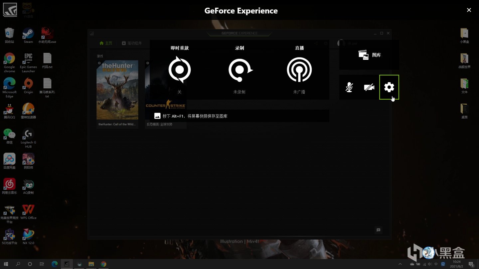Image resolution: width=479 pixels, height=269 pixels.
Task: Switch to the 主页 tab in GeForce window
Action: click(106, 43)
